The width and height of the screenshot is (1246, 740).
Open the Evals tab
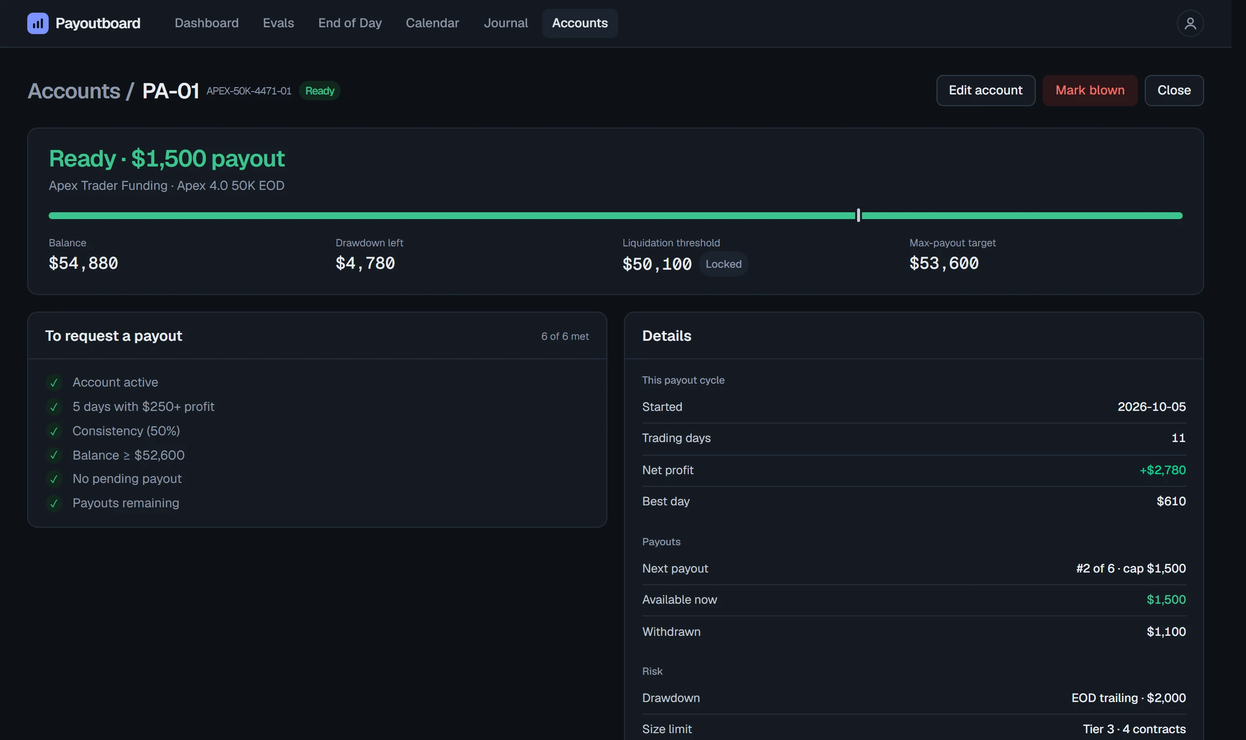pos(278,23)
